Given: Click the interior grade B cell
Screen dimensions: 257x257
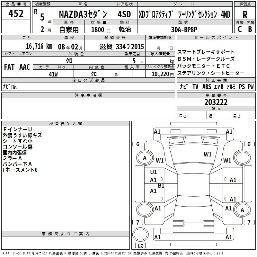Looking at the screenshot, I should pos(250,29).
